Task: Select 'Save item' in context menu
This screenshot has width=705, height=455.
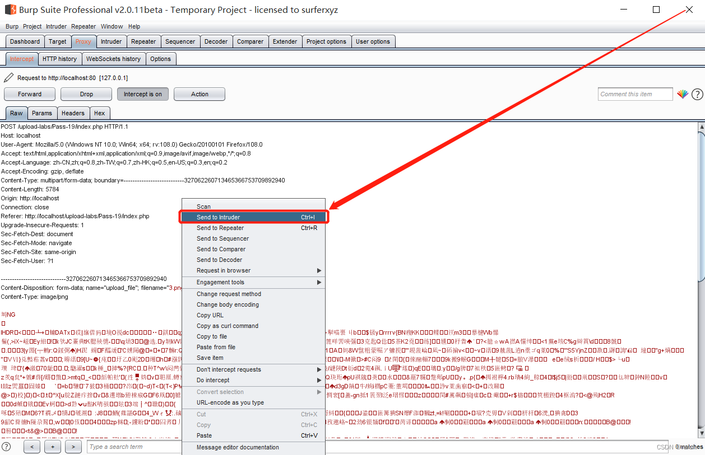Action: 253,358
